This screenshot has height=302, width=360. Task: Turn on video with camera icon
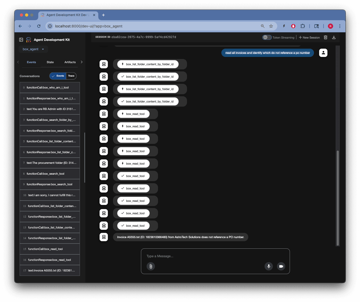[281, 266]
